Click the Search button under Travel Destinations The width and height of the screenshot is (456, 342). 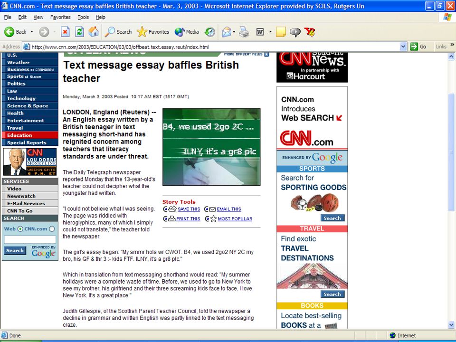[332, 294]
